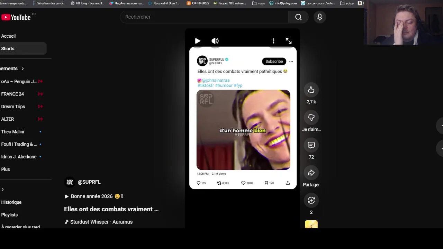Open the Jésus est-il Dieu ? bookmark
This screenshot has width=443, height=249.
tap(164, 3)
